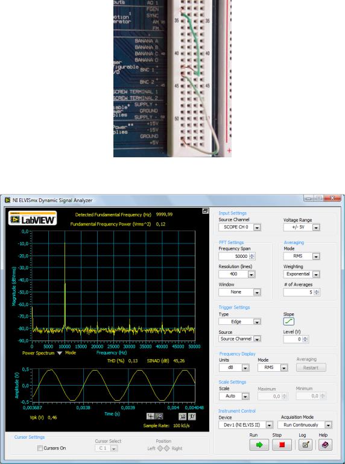Viewport: 345px width, 464px height.
Task: Click the Y-axis autoscale button
Action: [x=192, y=416]
